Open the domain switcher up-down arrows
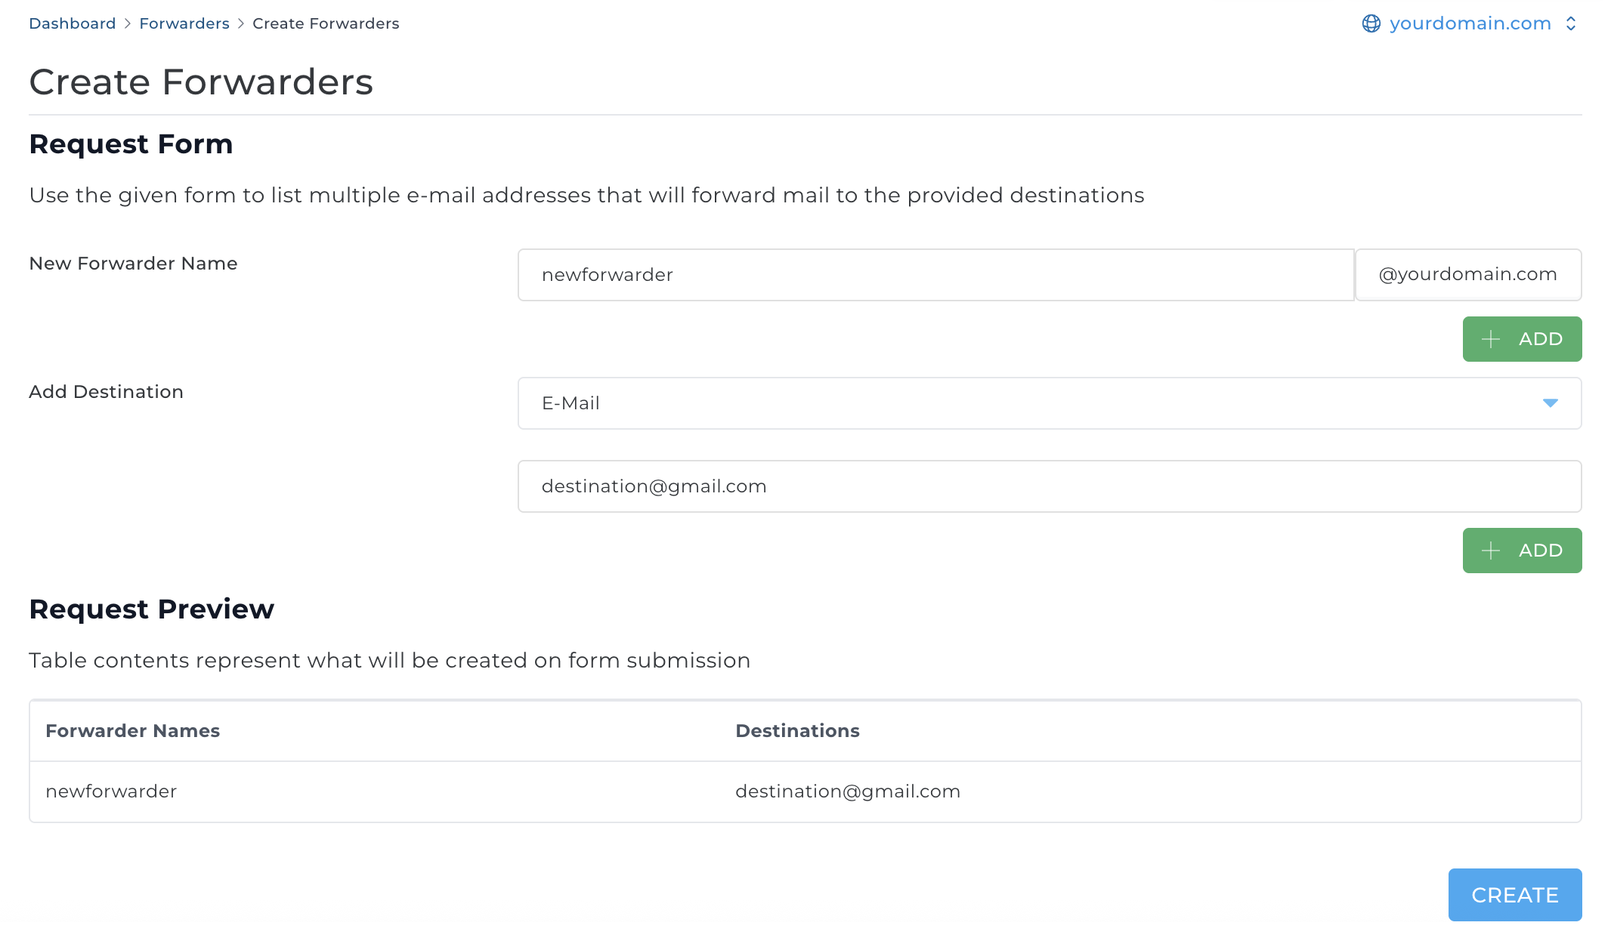The width and height of the screenshot is (1611, 947). pos(1571,23)
